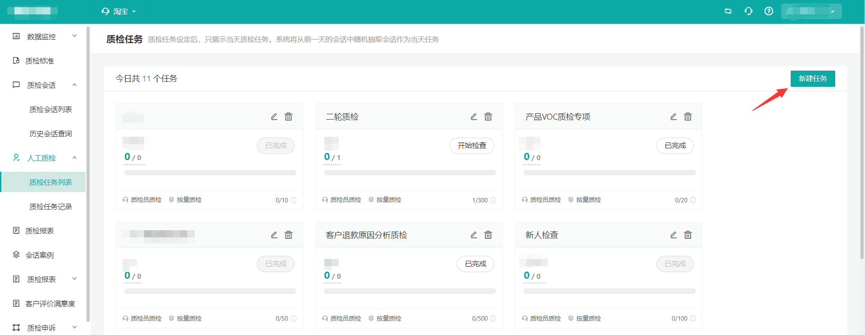Click the refresh/switch icon in the top bar
The width and height of the screenshot is (865, 335).
pyautogui.click(x=728, y=11)
